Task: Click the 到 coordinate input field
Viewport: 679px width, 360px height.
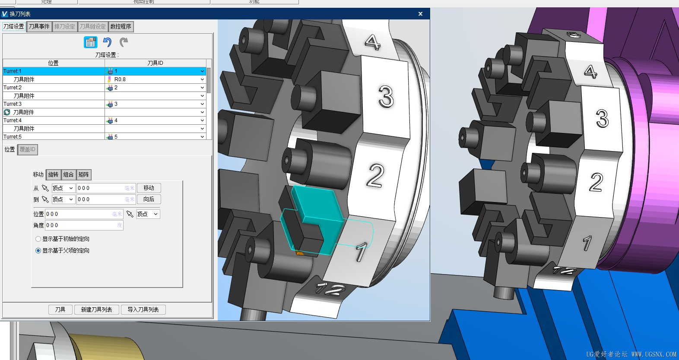Action: click(x=106, y=199)
